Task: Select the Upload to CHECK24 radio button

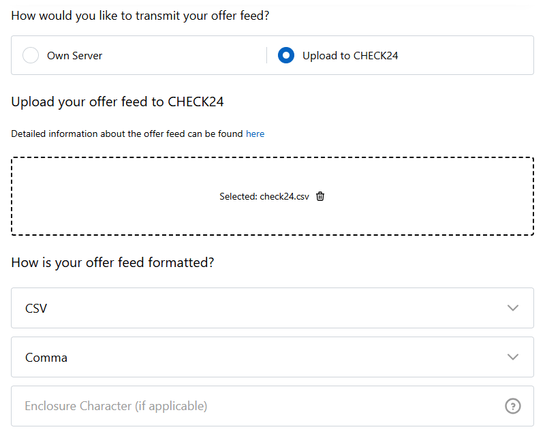Action: click(285, 55)
